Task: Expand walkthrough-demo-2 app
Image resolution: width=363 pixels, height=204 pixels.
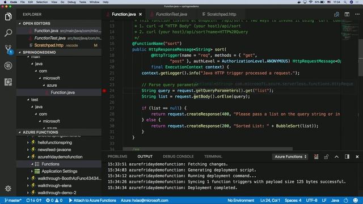Action: [28, 193]
